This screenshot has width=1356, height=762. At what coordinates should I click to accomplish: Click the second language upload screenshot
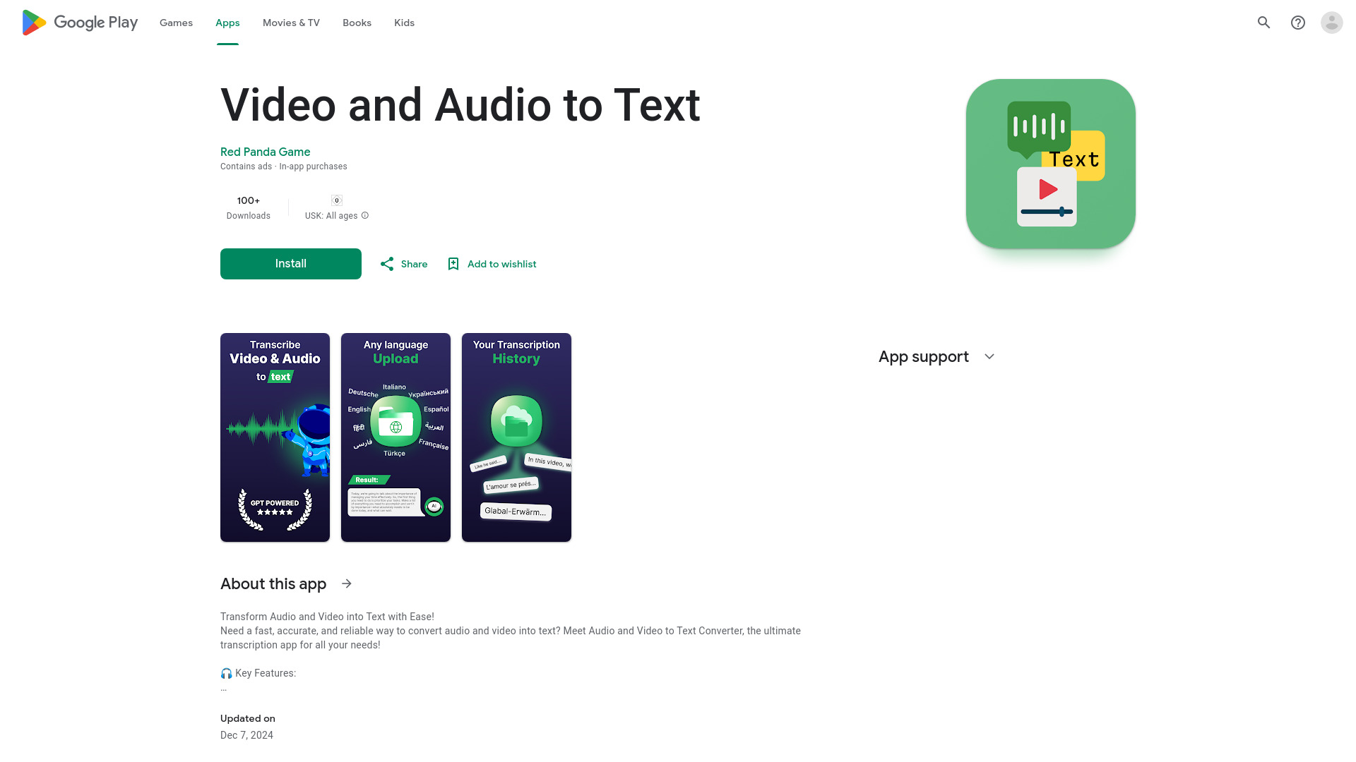tap(395, 436)
